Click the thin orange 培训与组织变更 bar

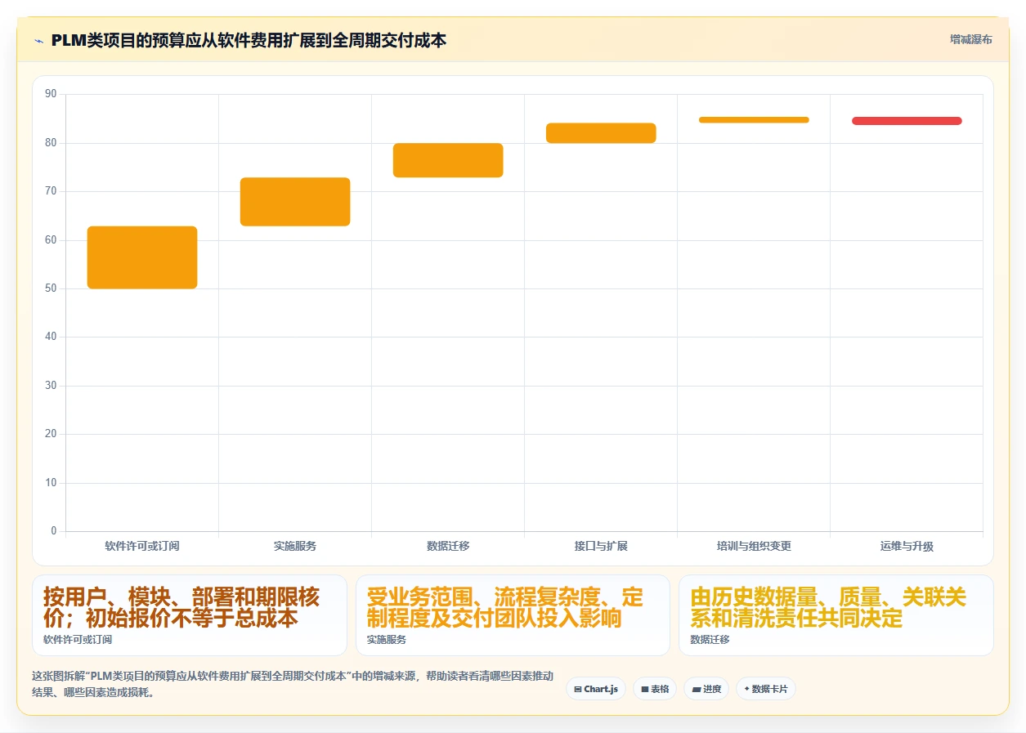[x=754, y=120]
